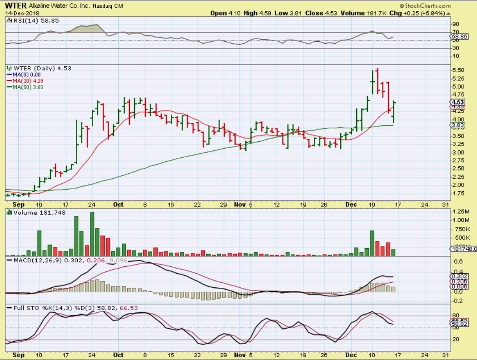Click the WTER ticker symbol in the header

tap(15, 5)
